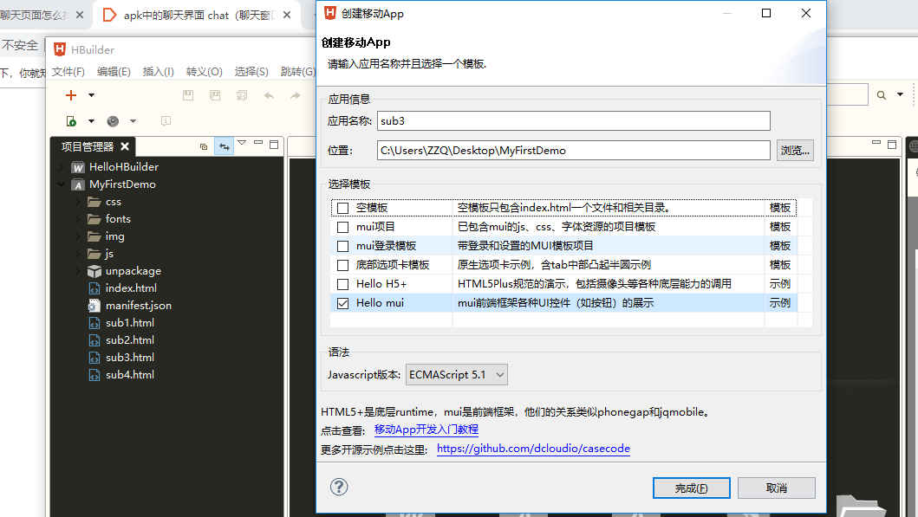Click the red plus New icon in HBuilder toolbar
This screenshot has width=918, height=517.
coord(71,95)
